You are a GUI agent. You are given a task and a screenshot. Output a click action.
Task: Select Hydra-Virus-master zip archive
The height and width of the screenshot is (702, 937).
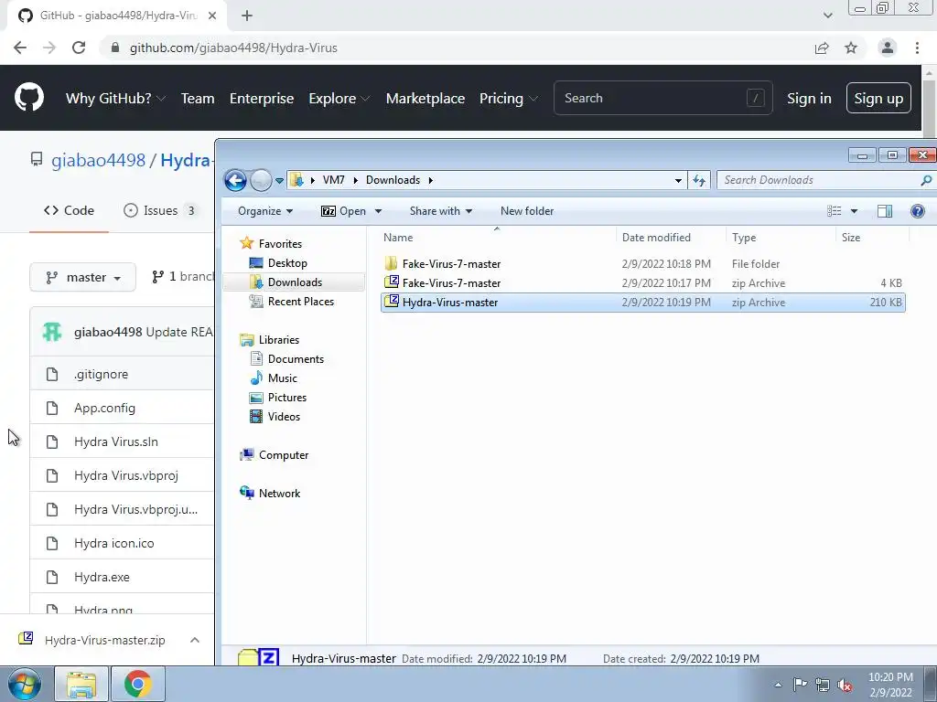643,302
